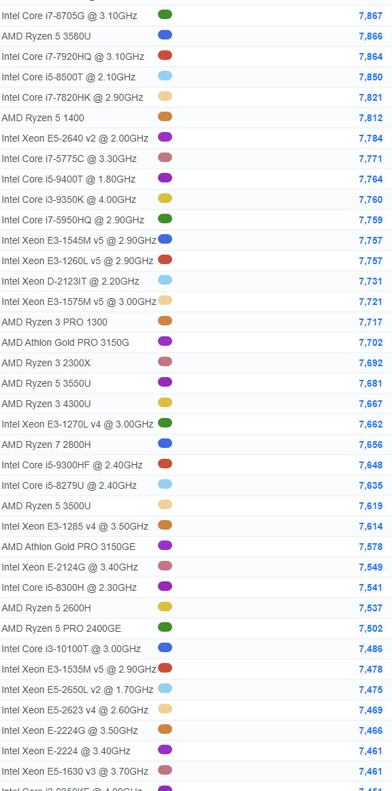Open Intel Xeon E3-1285 v4 link

75,526
